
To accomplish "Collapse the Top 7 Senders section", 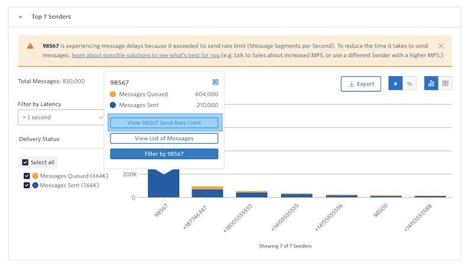I will tap(21, 17).
